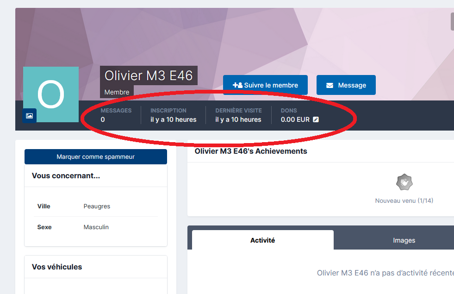The width and height of the screenshot is (454, 294).
Task: Click the follow member person-plus icon
Action: [238, 85]
